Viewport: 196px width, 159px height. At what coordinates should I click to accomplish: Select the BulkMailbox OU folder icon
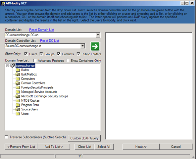tap(18, 74)
